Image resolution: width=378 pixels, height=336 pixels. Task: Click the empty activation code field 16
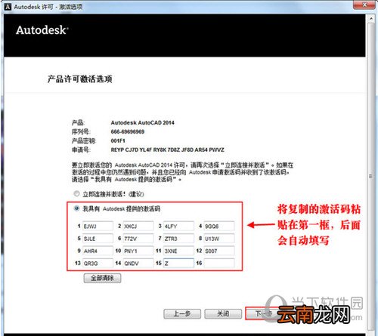pos(219,263)
